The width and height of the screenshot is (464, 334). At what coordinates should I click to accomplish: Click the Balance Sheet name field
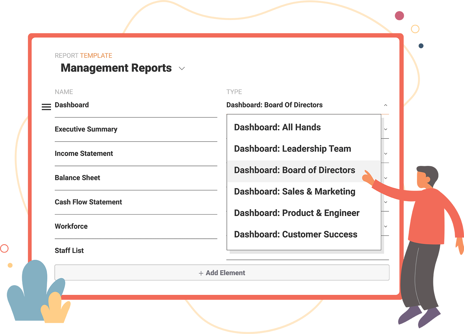pos(77,178)
